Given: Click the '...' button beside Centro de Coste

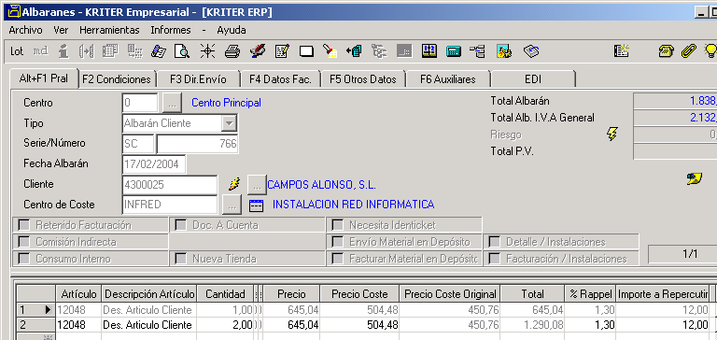Looking at the screenshot, I should pos(232,205).
